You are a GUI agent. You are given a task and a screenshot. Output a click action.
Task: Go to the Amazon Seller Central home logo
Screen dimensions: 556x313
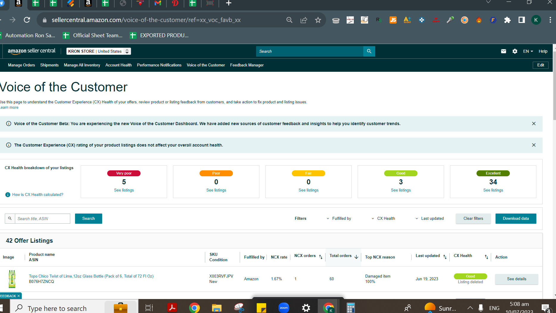[32, 51]
